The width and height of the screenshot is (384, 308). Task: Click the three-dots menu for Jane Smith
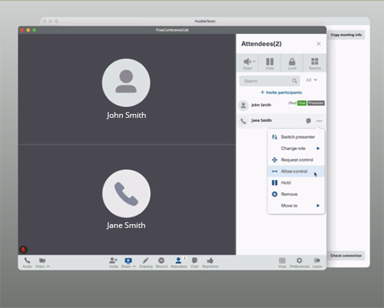coord(319,121)
